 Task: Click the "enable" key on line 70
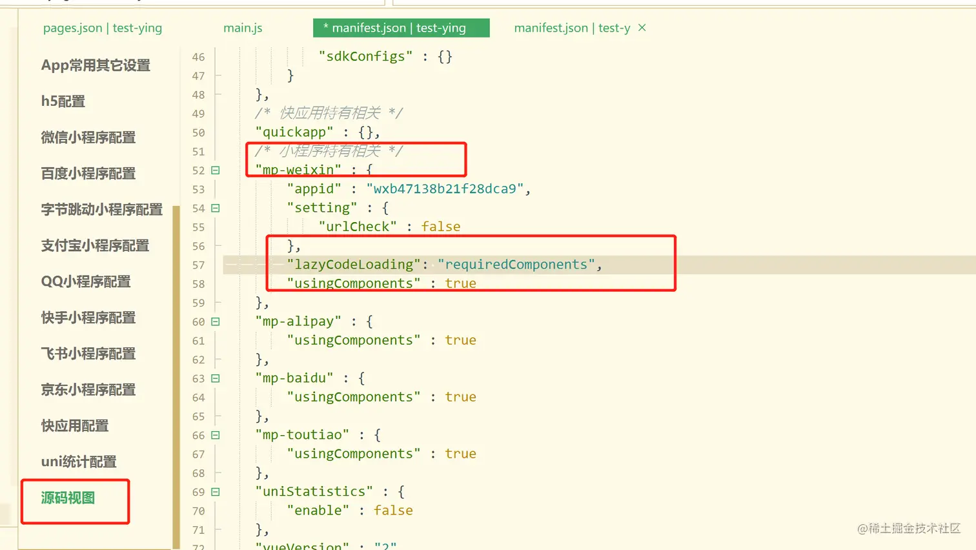coord(318,511)
